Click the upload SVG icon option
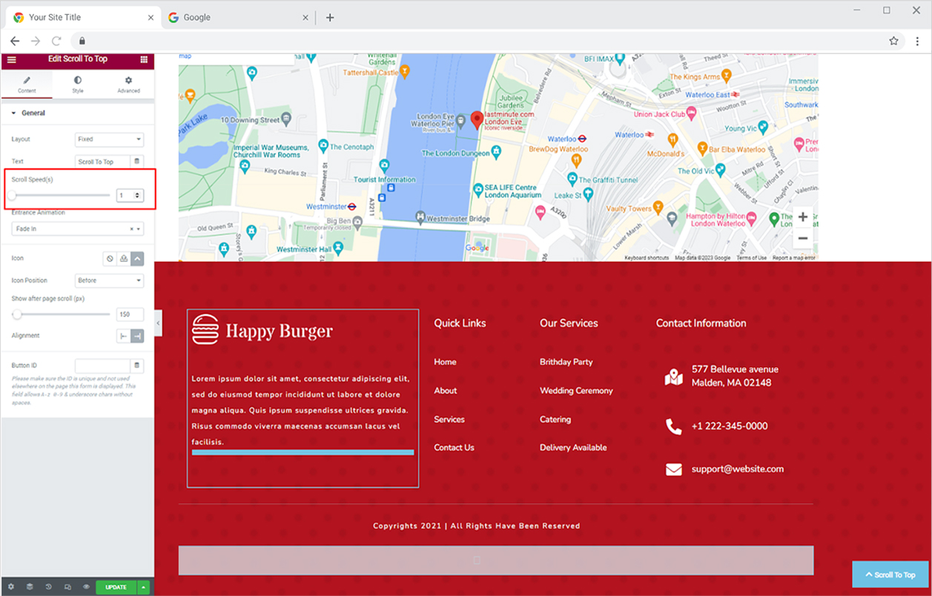 point(124,259)
